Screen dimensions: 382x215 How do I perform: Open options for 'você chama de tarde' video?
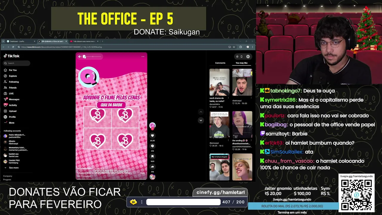coord(228,98)
